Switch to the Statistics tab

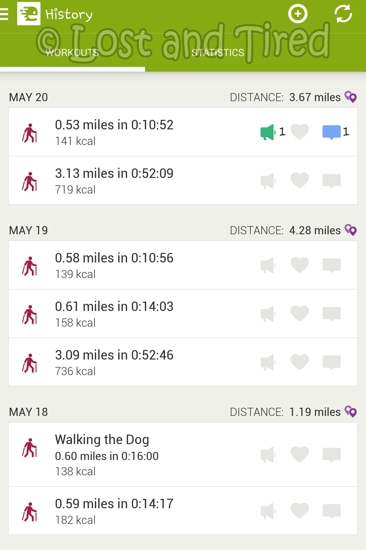(x=218, y=53)
